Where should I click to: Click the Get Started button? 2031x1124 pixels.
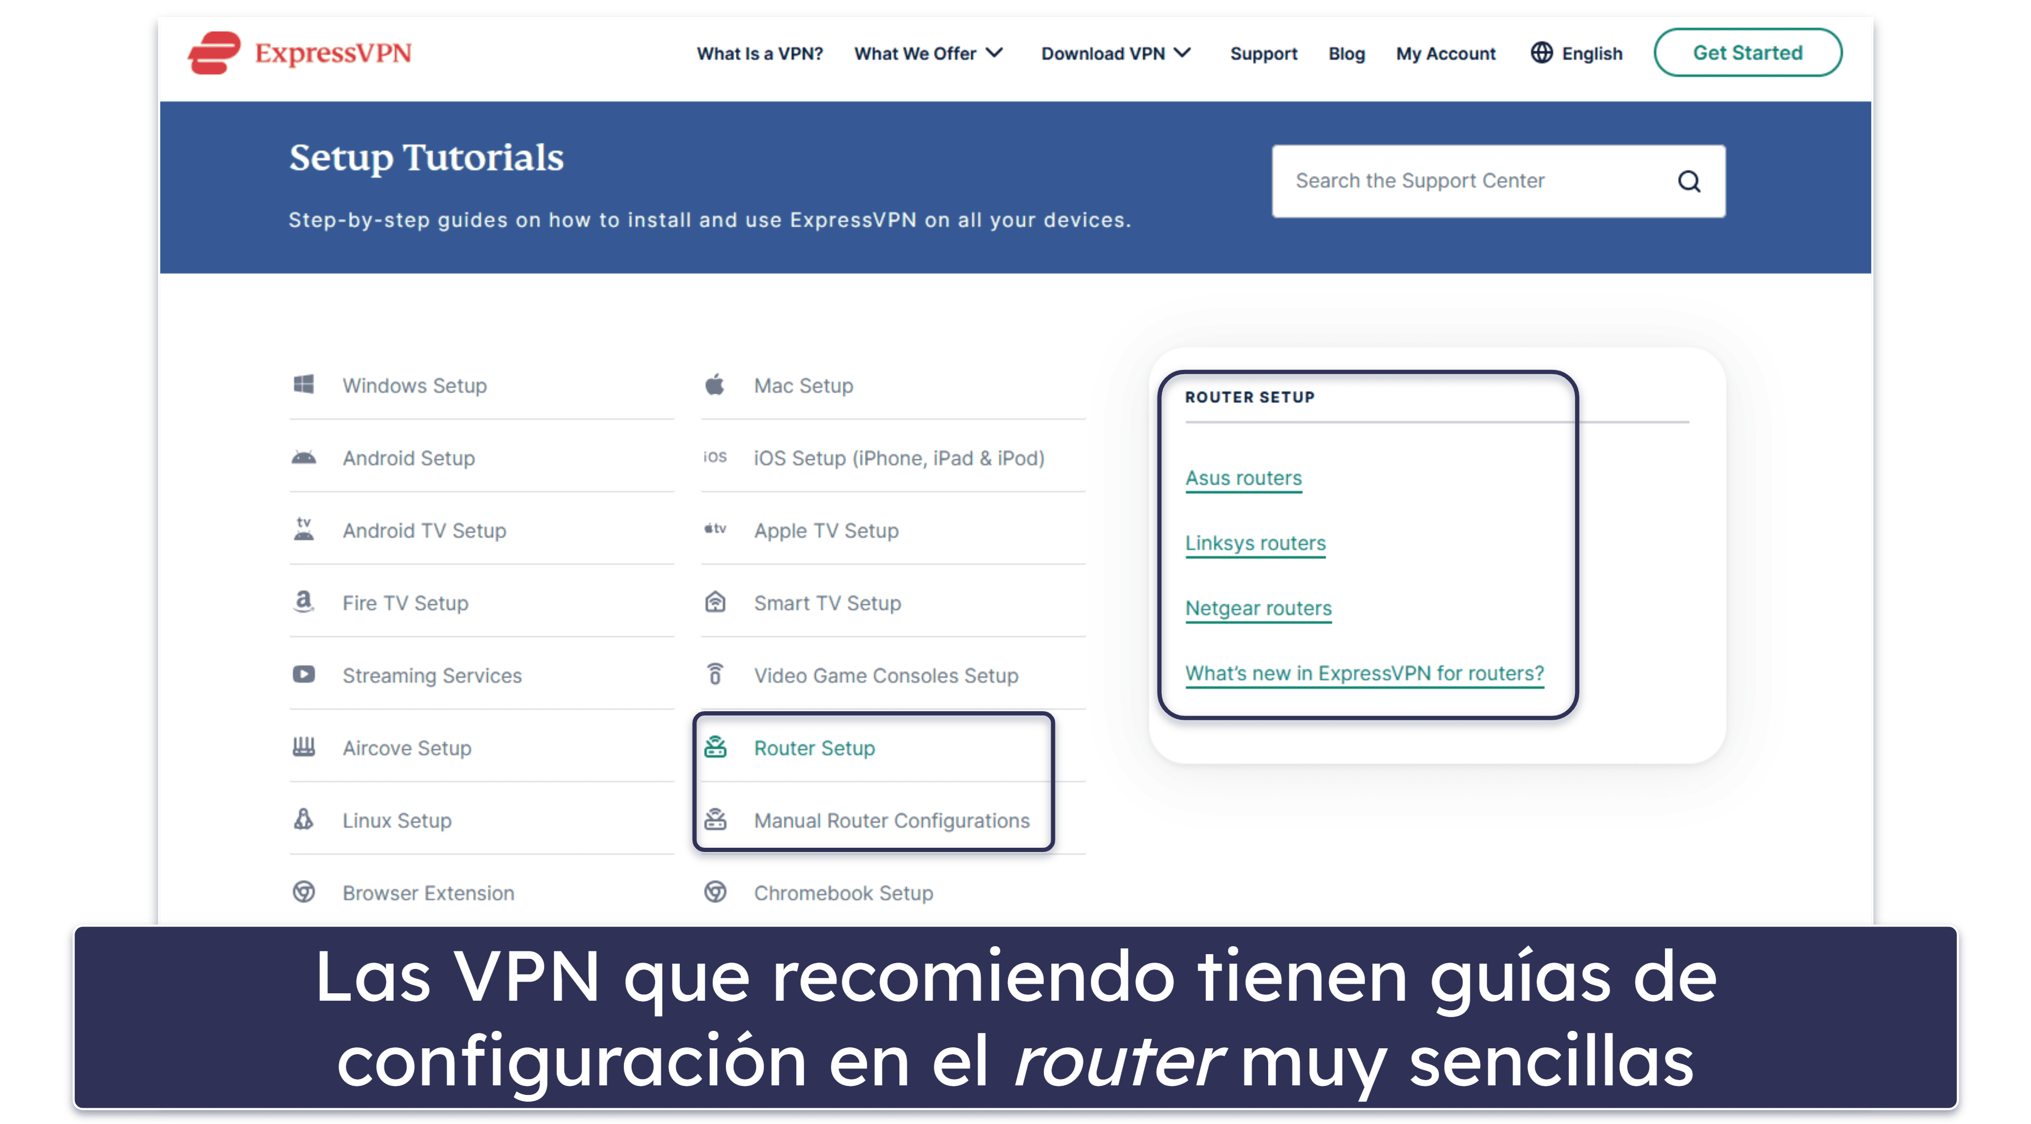pyautogui.click(x=1747, y=52)
